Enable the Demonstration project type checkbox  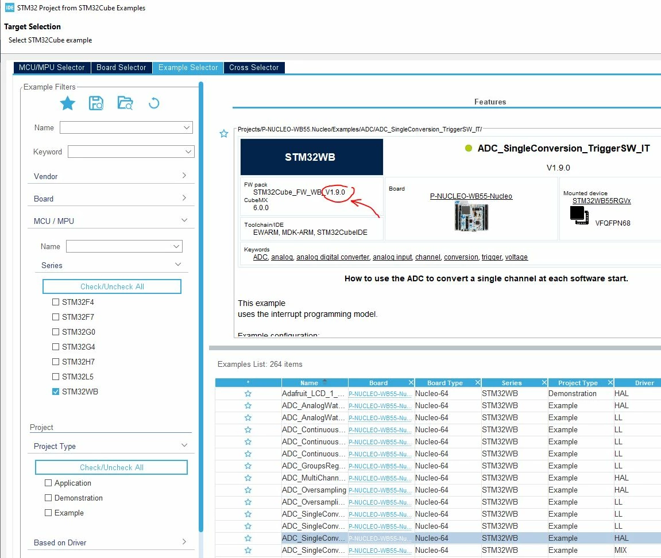click(48, 498)
